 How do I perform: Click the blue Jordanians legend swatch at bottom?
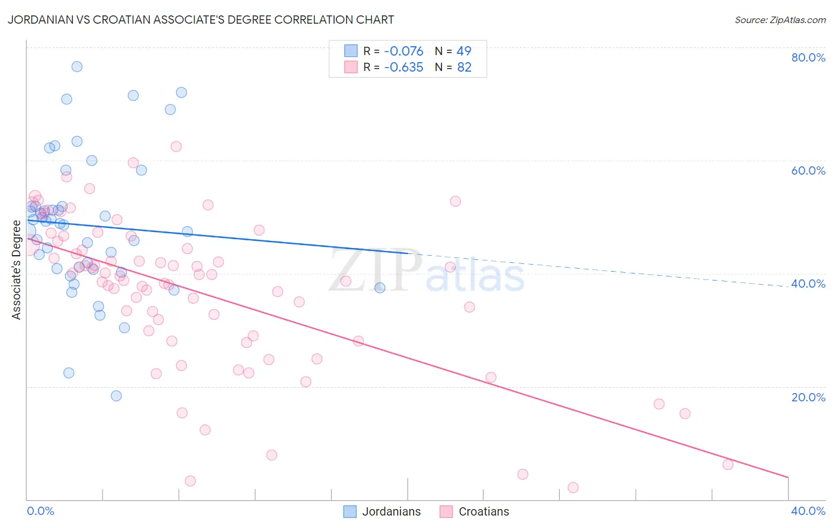350,511
